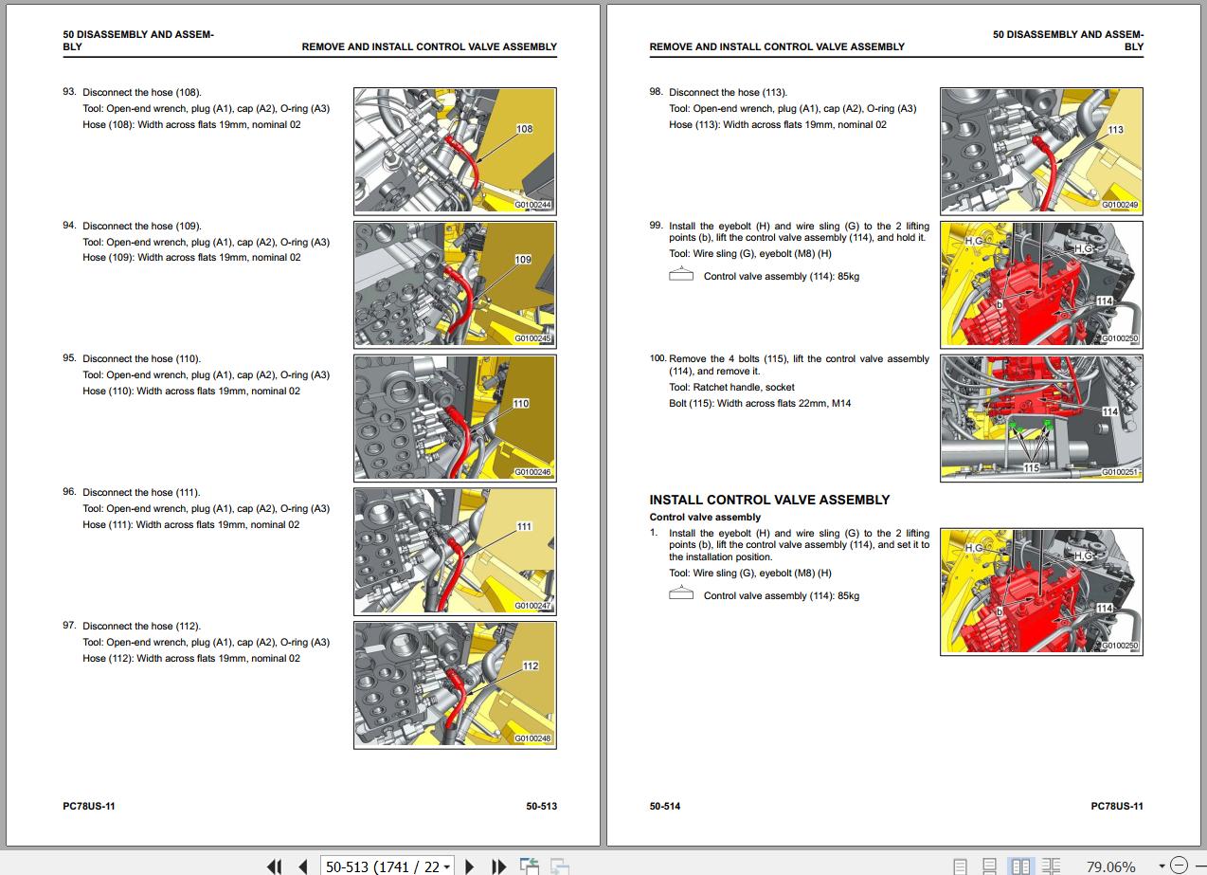Image resolution: width=1207 pixels, height=875 pixels.
Task: Jump to the last page of the document
Action: coord(499,866)
